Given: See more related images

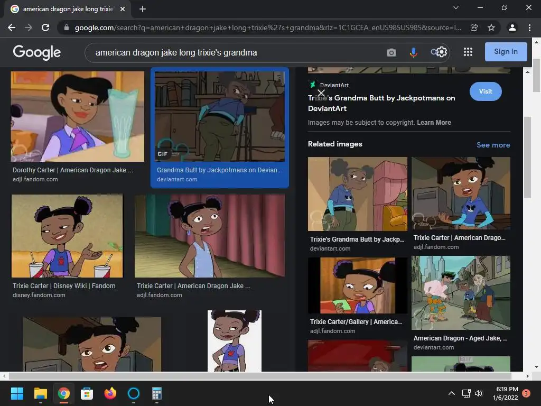Looking at the screenshot, I should click(493, 145).
